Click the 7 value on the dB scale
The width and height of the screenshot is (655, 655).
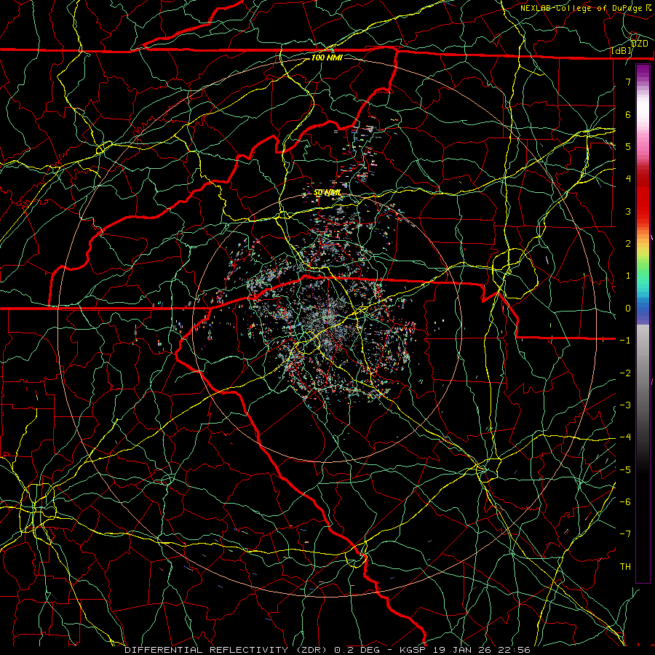[628, 82]
